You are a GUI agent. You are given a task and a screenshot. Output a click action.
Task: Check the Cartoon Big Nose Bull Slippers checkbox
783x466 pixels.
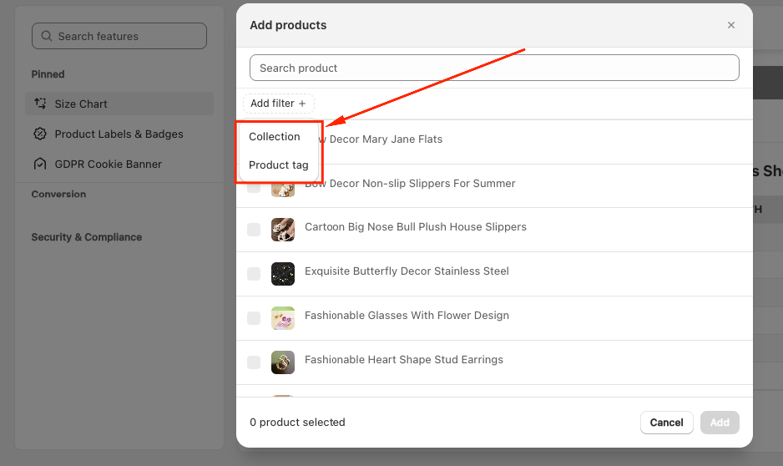[254, 230]
